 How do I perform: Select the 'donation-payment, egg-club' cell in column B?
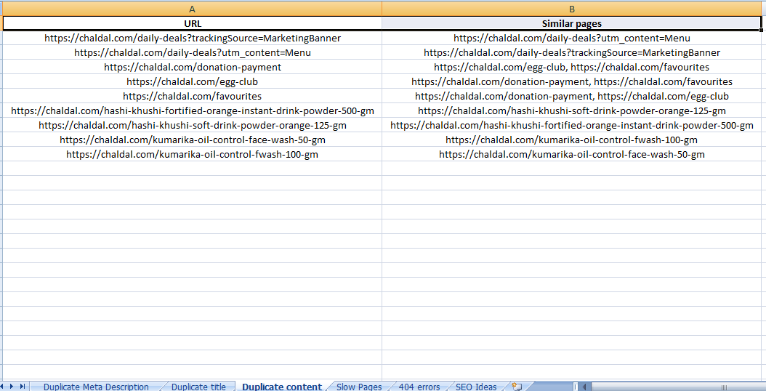coord(571,96)
